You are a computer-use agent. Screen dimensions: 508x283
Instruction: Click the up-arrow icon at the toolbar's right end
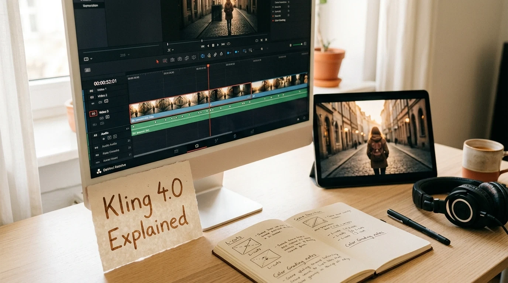coord(261,48)
